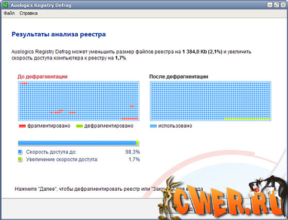Screen dimensions: 288x220
Task: Click the использовано legend label
Action: (x=175, y=126)
